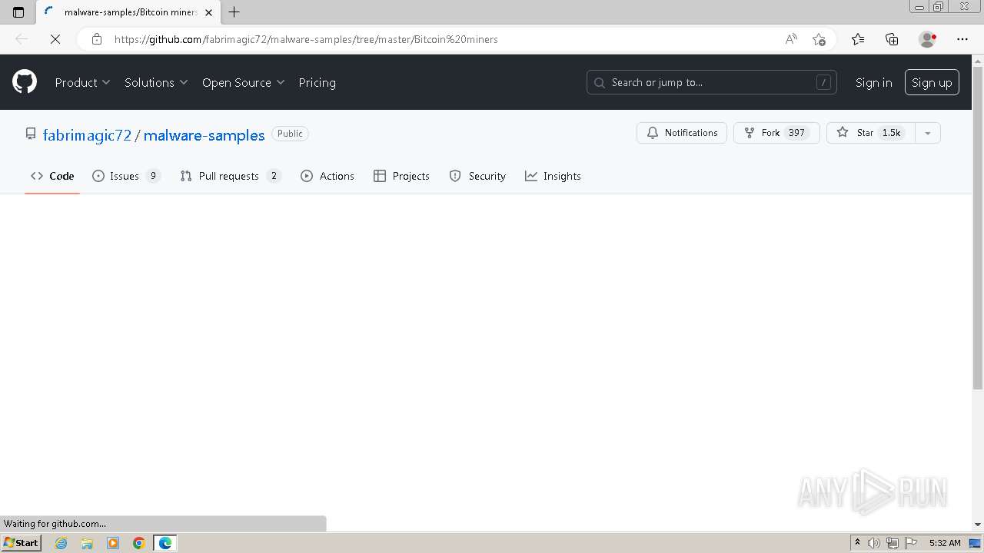This screenshot has width=984, height=553.
Task: Open the browser profile avatar
Action: pyautogui.click(x=928, y=39)
